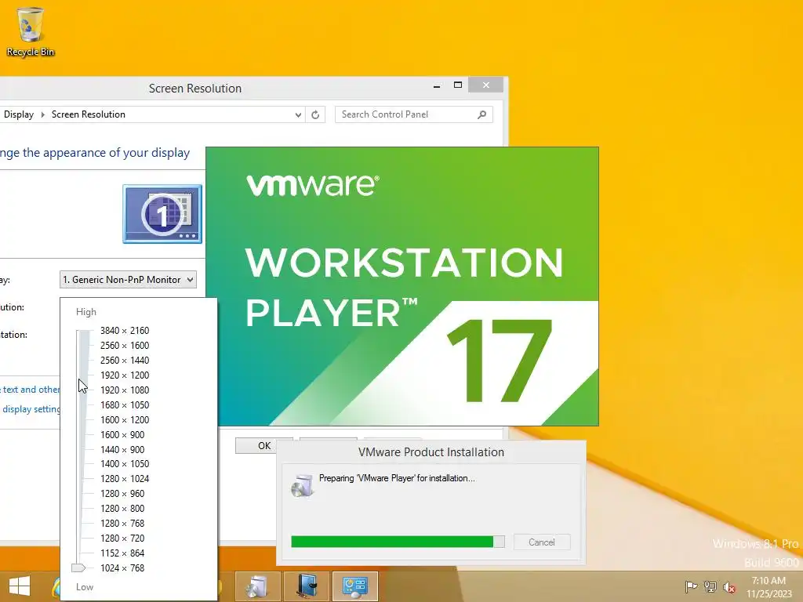Choose 1680 × 1050 resolution
This screenshot has width=803, height=602.
125,405
